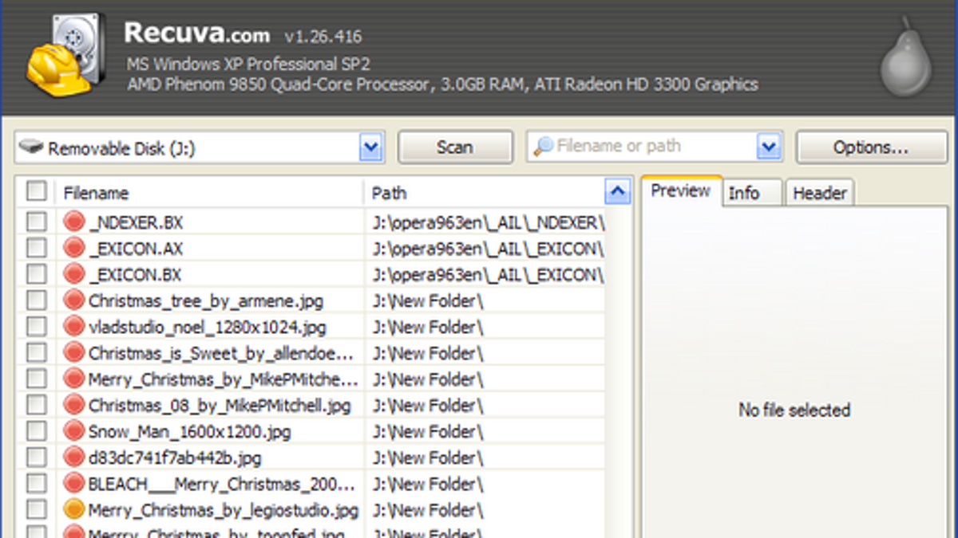Click the path cell in the _EXICON.AX row
958x538 pixels.
tap(488, 249)
